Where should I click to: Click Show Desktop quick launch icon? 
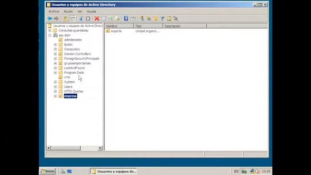coord(63,171)
